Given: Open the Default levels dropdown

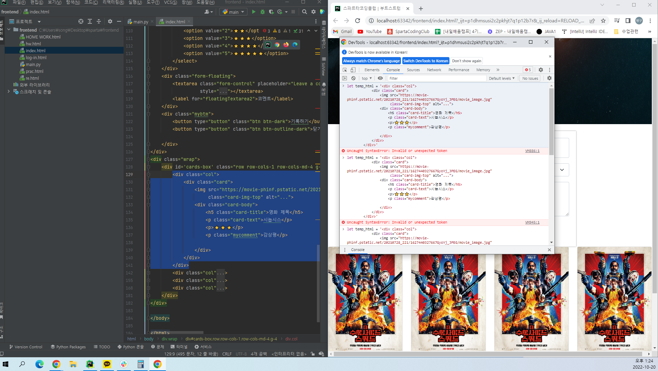Looking at the screenshot, I should 502,78.
